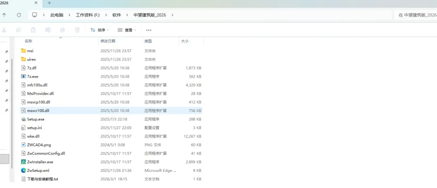Add a new explorer tab
The image size is (437, 188).
pyautogui.click(x=49, y=3)
